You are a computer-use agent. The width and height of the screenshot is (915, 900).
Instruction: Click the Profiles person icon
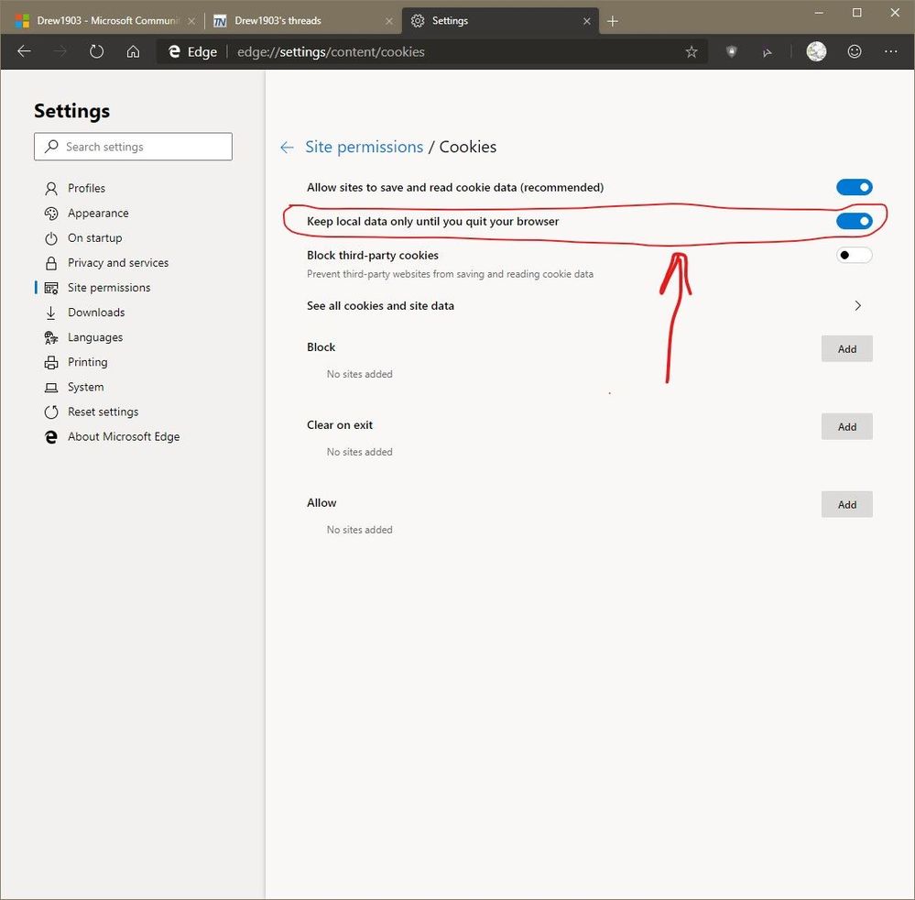click(51, 188)
